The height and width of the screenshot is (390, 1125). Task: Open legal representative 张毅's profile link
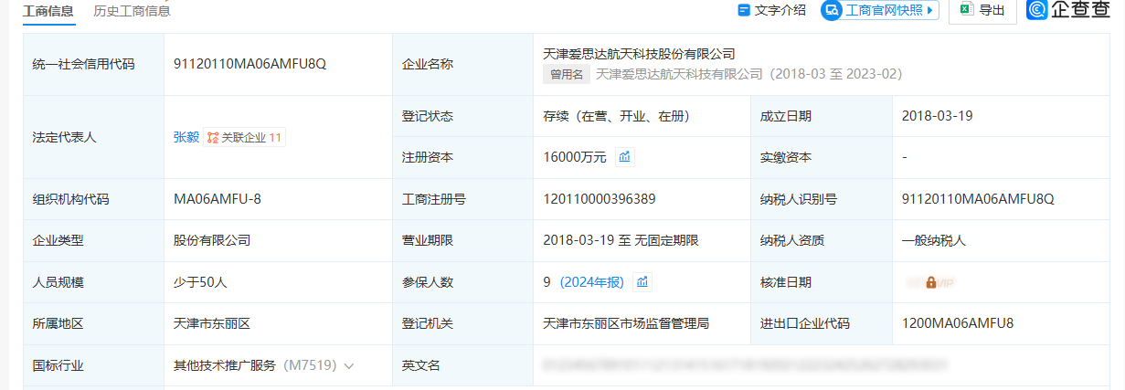[x=186, y=137]
